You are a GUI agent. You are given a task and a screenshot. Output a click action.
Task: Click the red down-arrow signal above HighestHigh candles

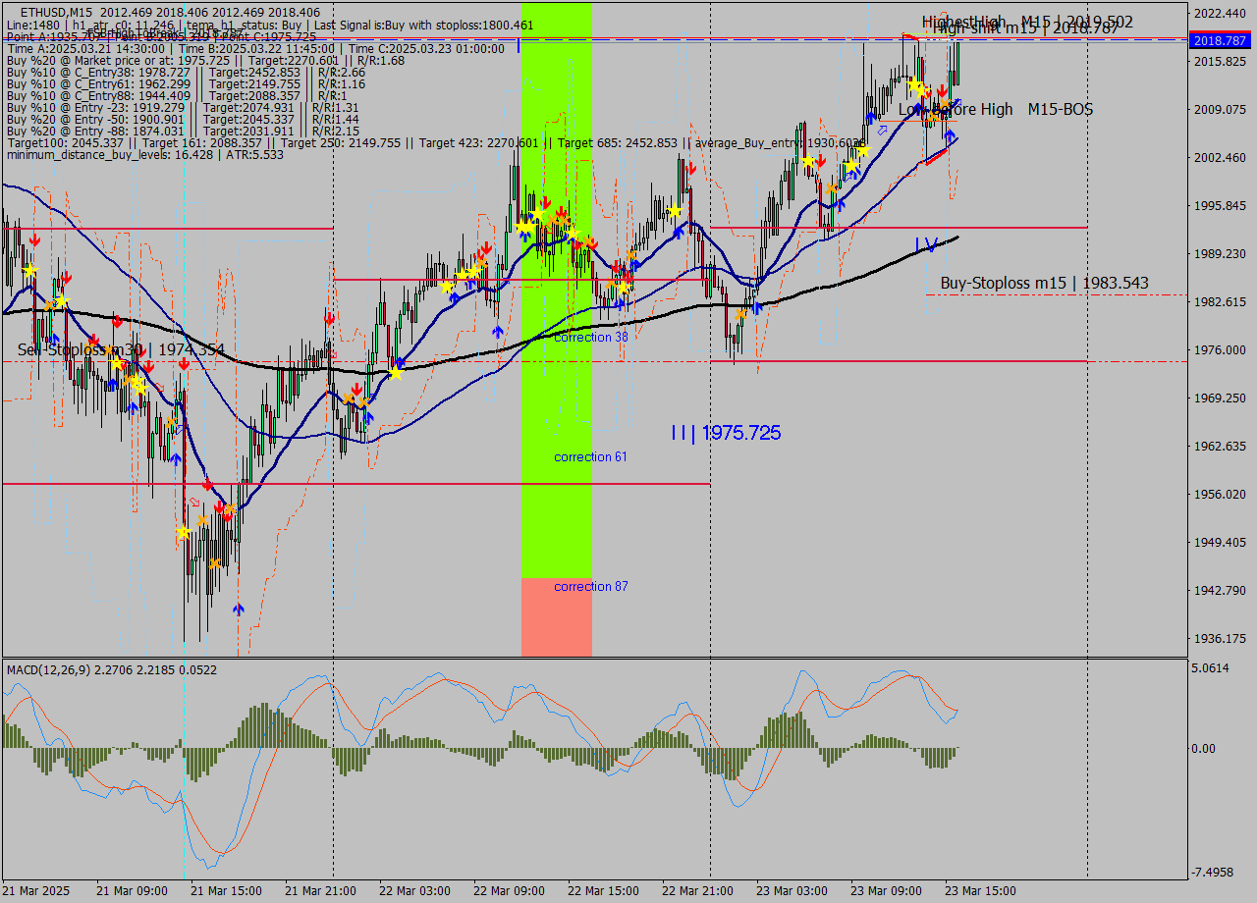coord(942,90)
